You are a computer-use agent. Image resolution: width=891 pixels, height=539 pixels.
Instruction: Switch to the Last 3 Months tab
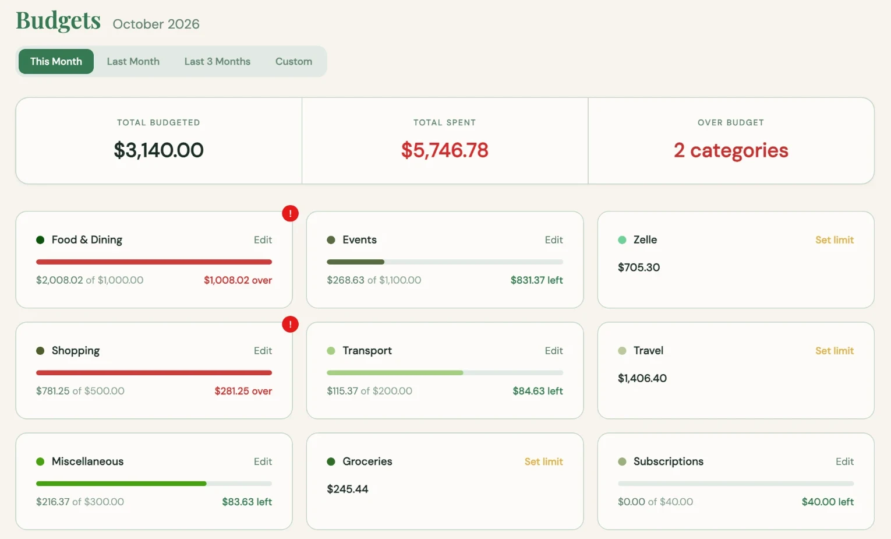[x=217, y=61]
